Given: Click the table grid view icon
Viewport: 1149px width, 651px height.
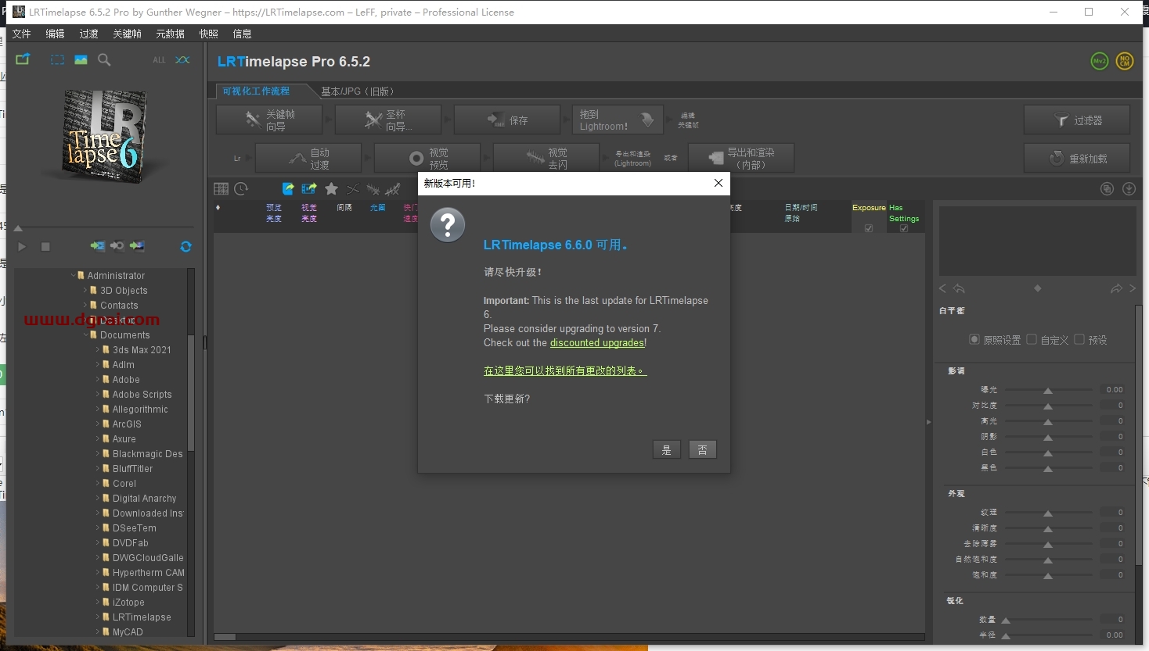Looking at the screenshot, I should click(222, 189).
